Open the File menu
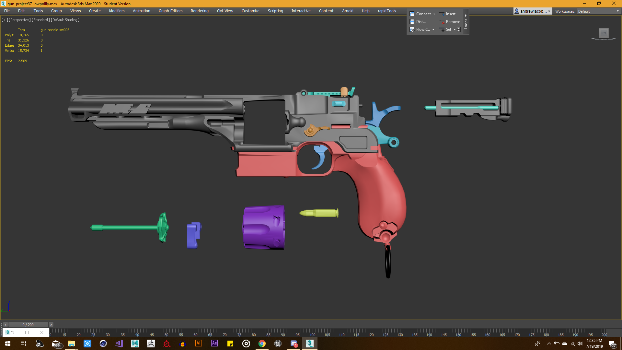Viewport: 622px width, 350px height. (x=7, y=11)
